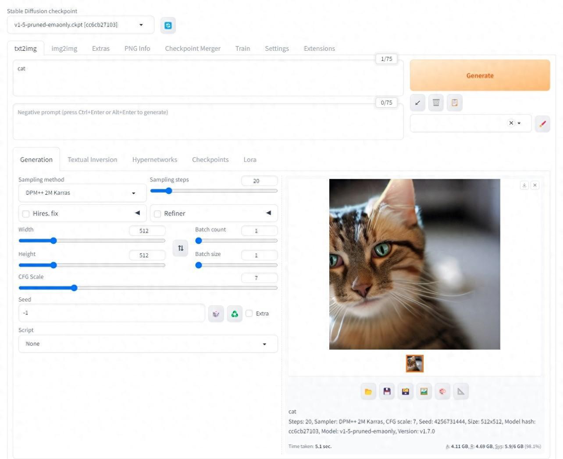Switch to the Lora tab
The image size is (563, 459).
pyautogui.click(x=250, y=160)
